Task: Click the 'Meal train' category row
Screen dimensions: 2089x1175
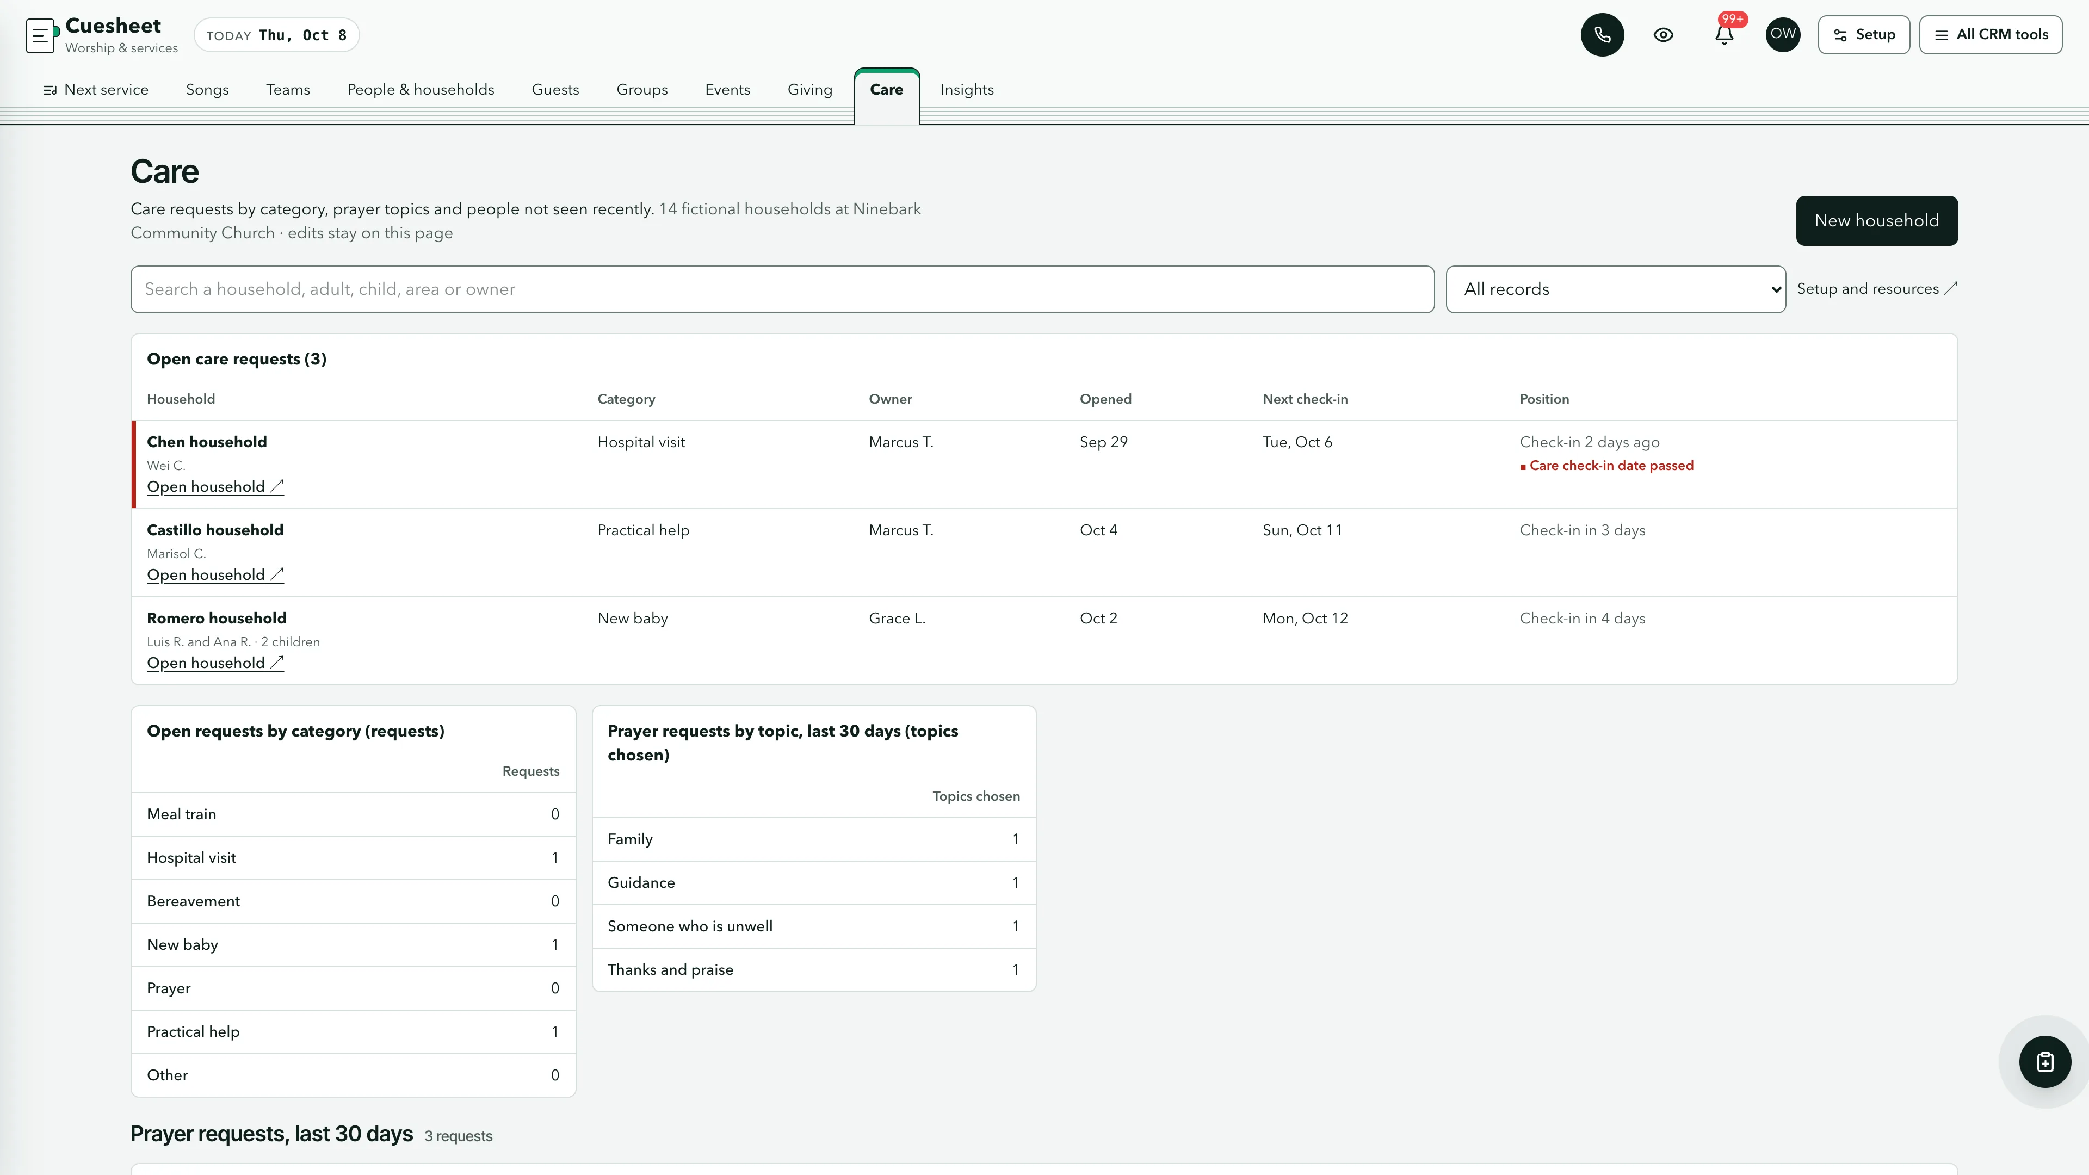Action: point(353,814)
